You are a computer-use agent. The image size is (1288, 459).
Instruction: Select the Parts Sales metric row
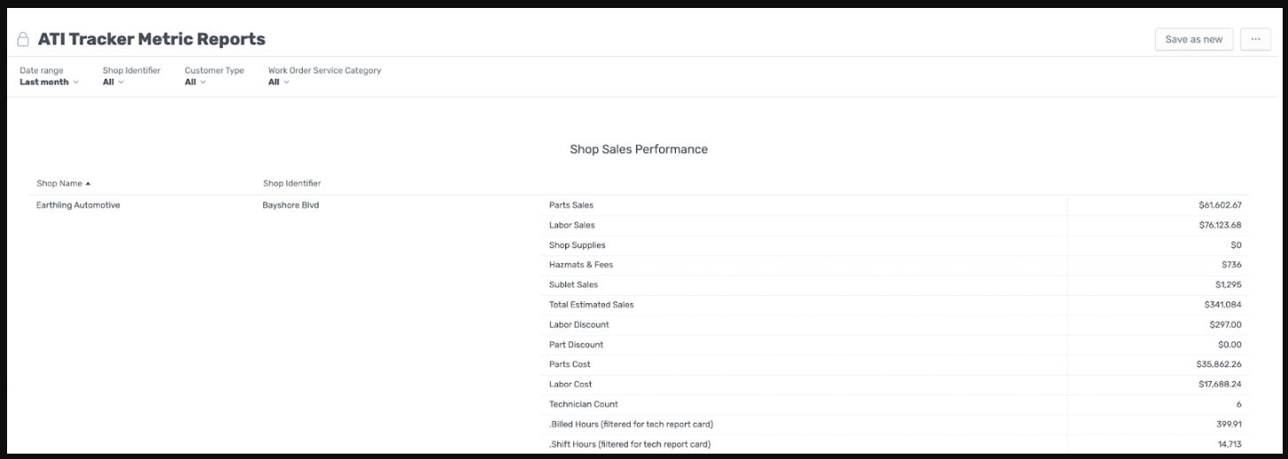[895, 206]
